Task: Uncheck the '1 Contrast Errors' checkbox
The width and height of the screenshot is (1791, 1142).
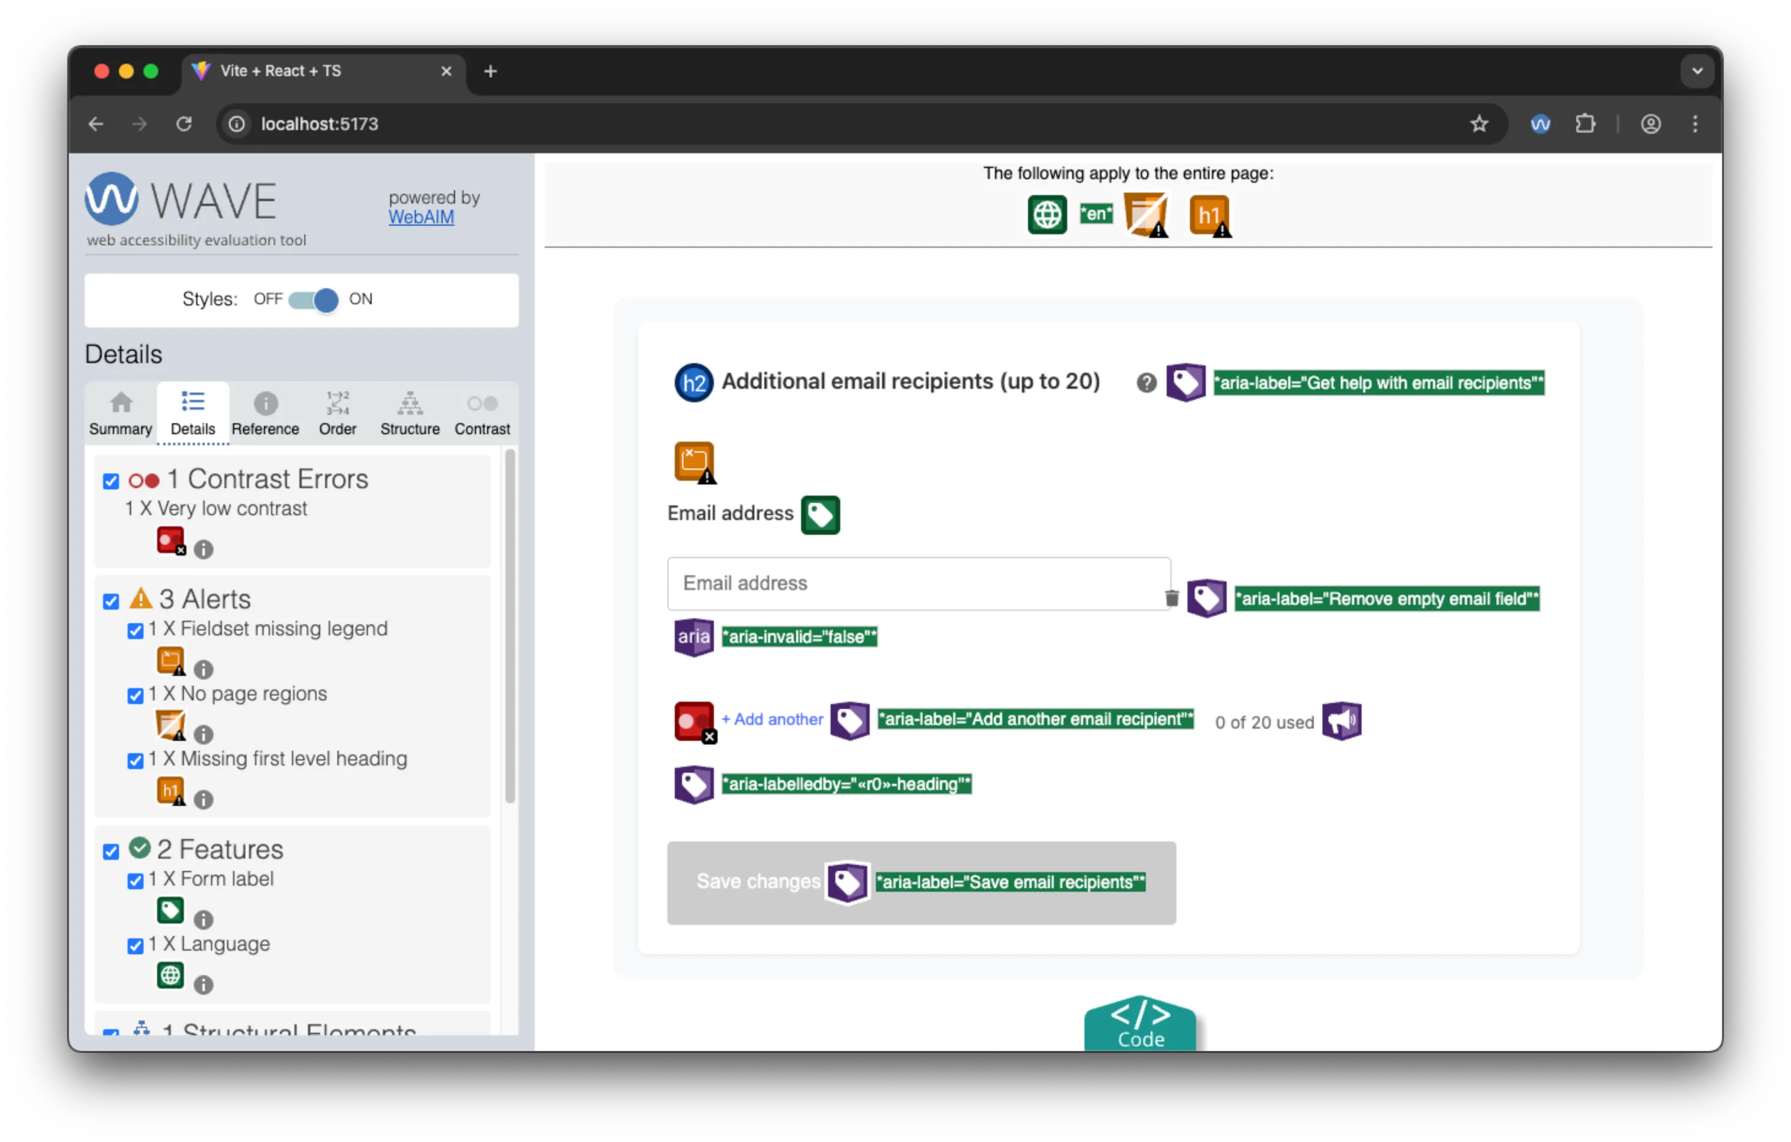Action: click(x=111, y=481)
